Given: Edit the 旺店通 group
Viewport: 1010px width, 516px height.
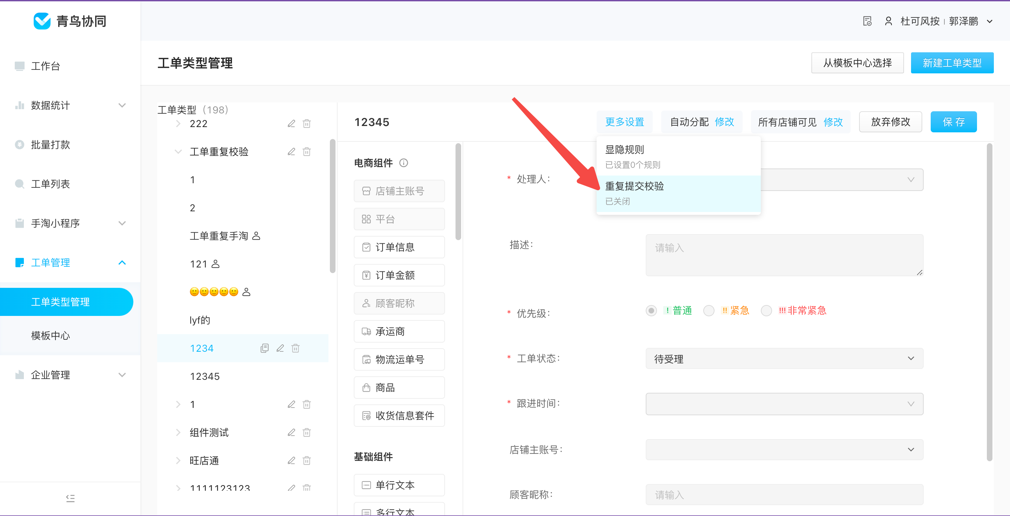Looking at the screenshot, I should [x=291, y=460].
